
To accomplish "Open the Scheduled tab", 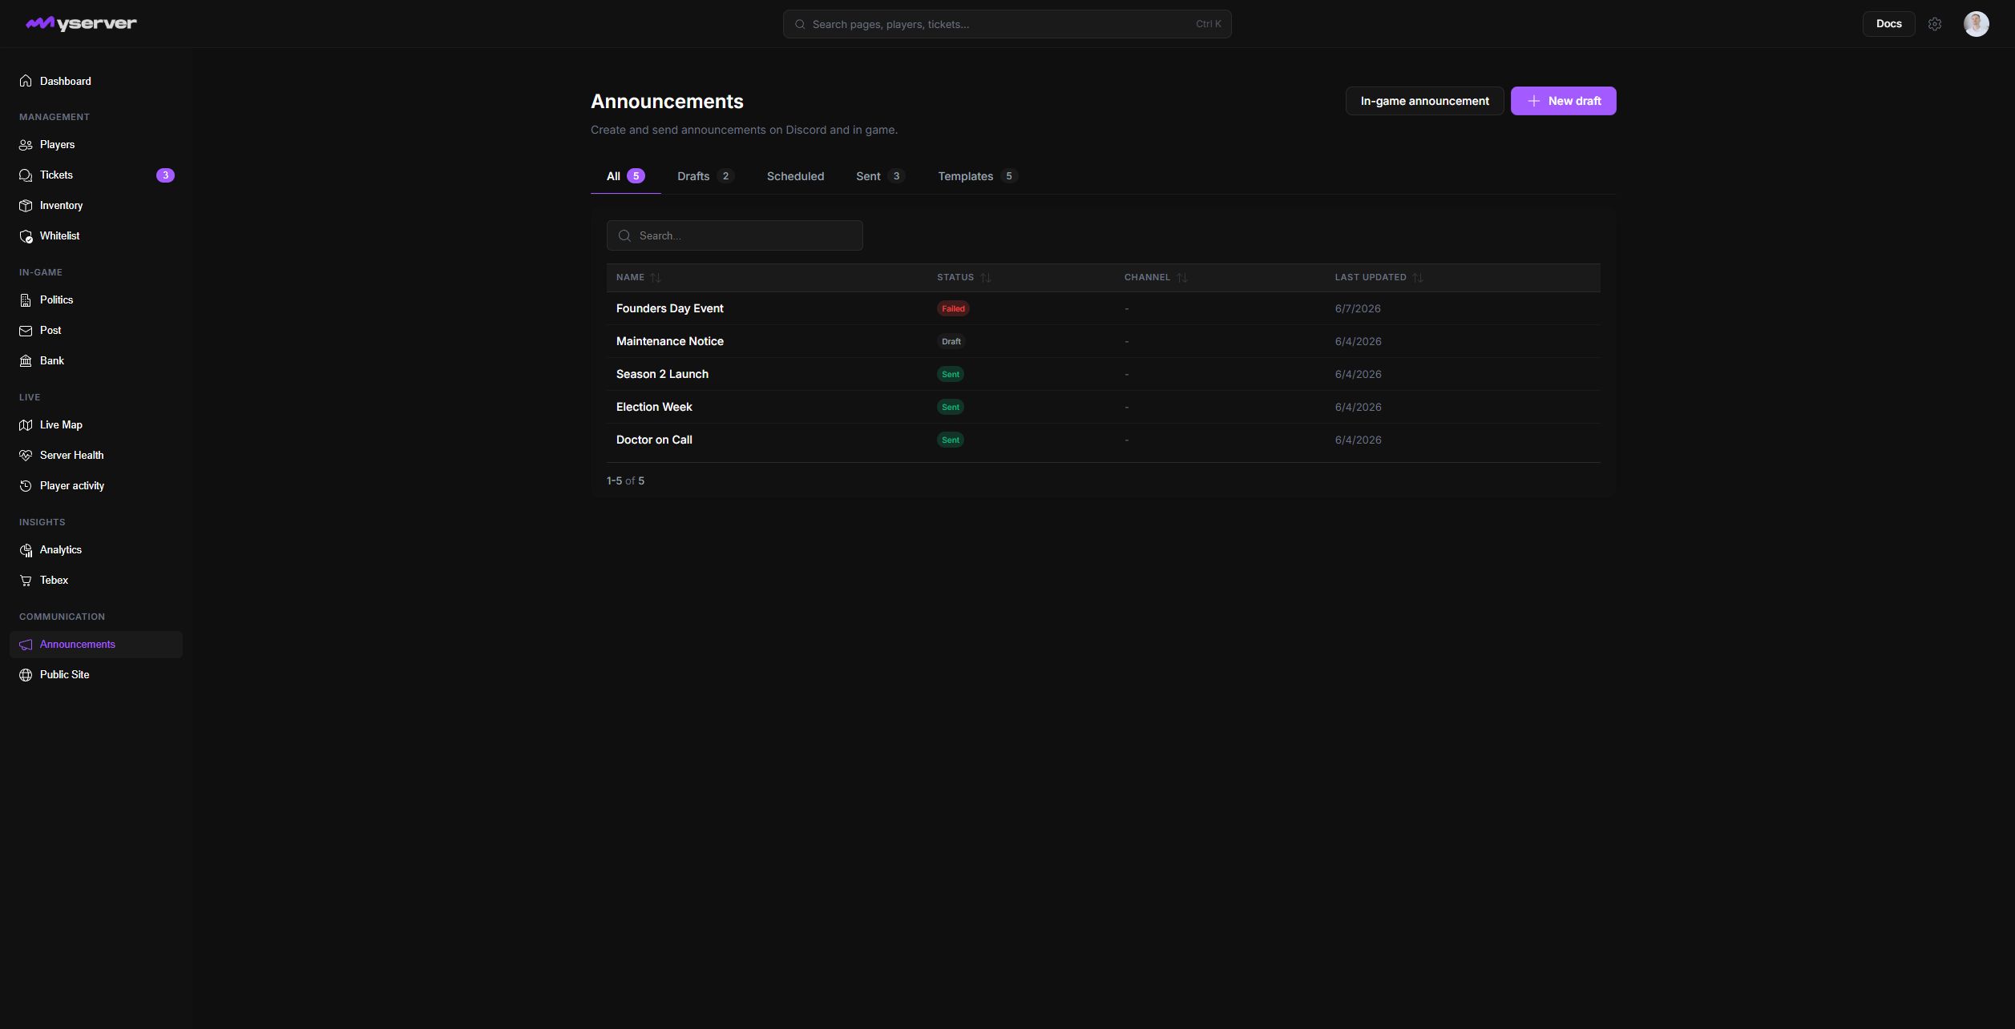I will [x=795, y=176].
